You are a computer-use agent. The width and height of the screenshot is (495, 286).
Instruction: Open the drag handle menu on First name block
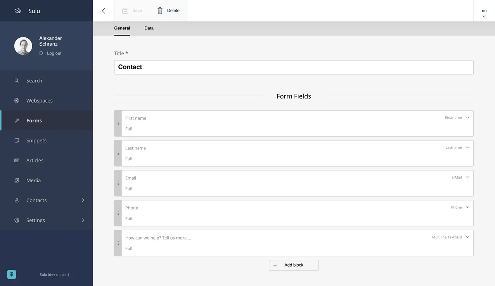point(118,123)
